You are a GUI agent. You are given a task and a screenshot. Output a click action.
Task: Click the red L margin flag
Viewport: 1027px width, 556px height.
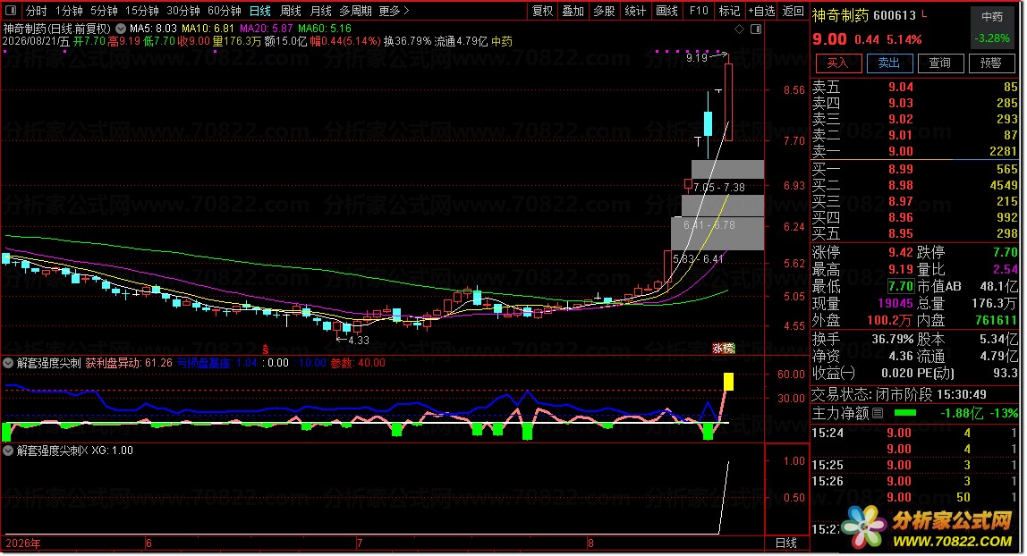924,13
